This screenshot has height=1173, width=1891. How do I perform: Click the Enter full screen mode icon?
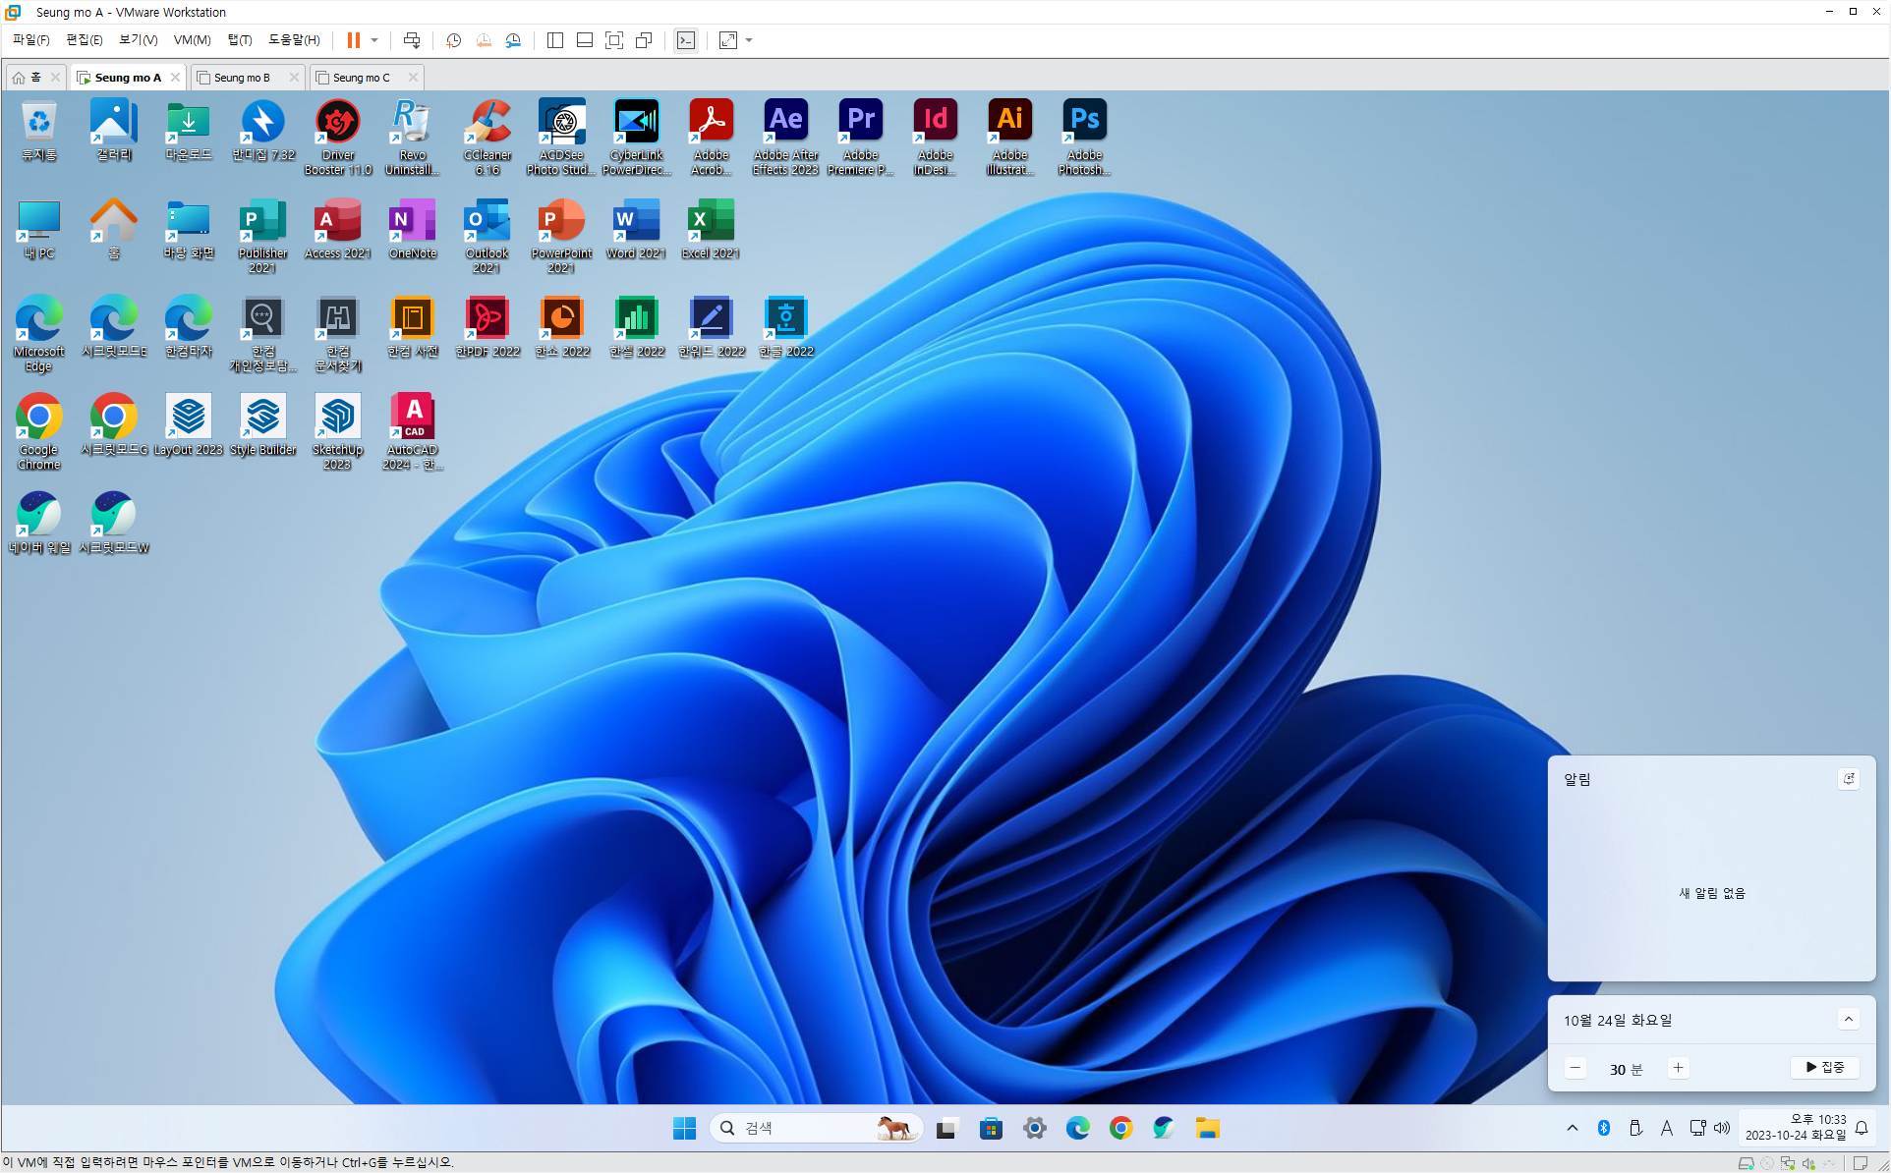pos(614,40)
